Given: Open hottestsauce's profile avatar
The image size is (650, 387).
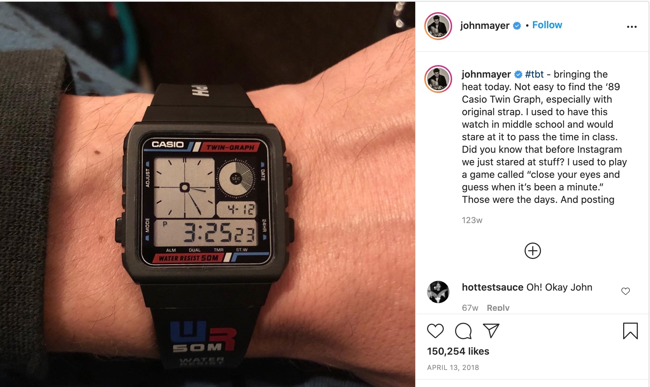Looking at the screenshot, I should coord(438,292).
